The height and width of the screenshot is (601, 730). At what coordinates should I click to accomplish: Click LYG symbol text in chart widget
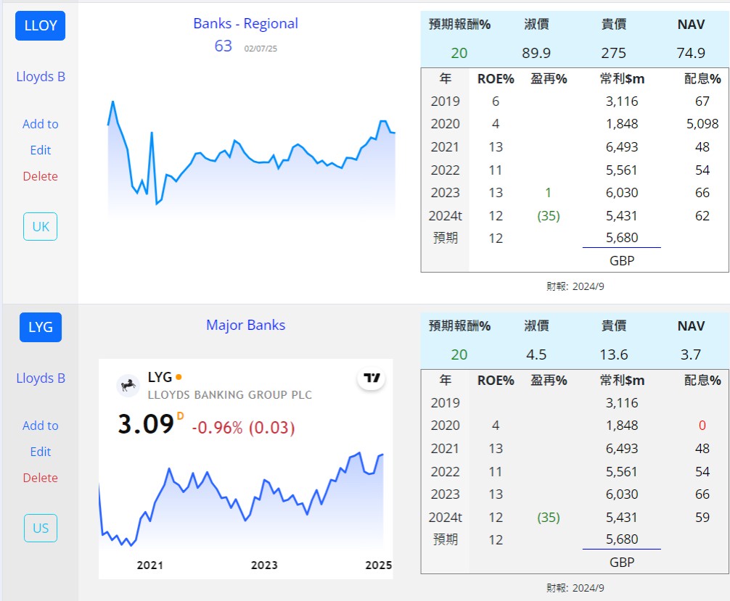pos(160,377)
